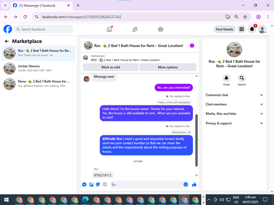Image resolution: width=274 pixels, height=205 pixels.
Task: Open the Notifications bell icon
Action: 252,29
